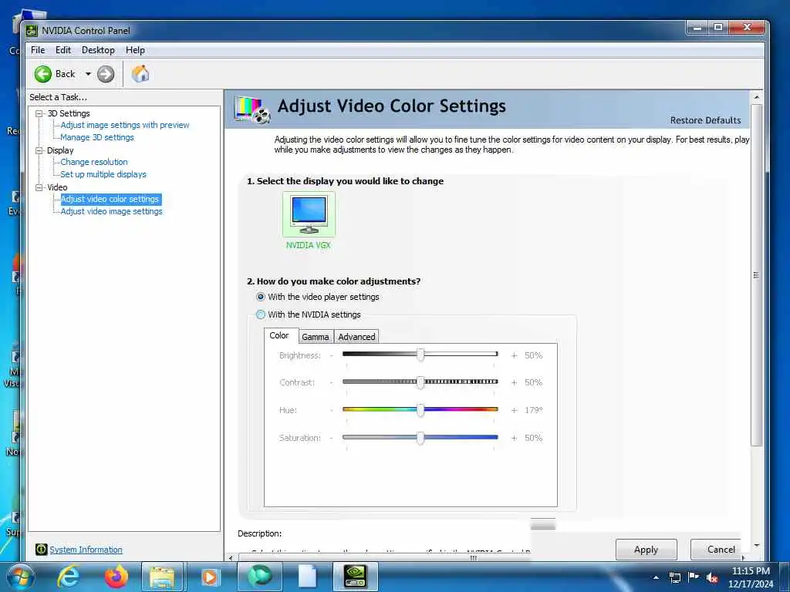Screen dimensions: 790x592
Task: Switch to the Gamma tab
Action: coord(316,337)
